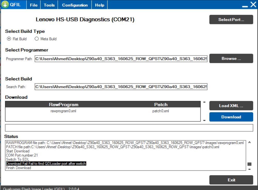Click the download progress bar

pos(129,128)
